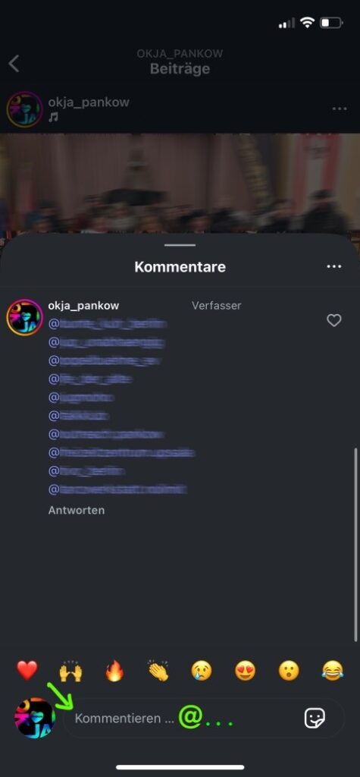Open comments options three-dot menu
360x777 pixels.
click(x=334, y=266)
